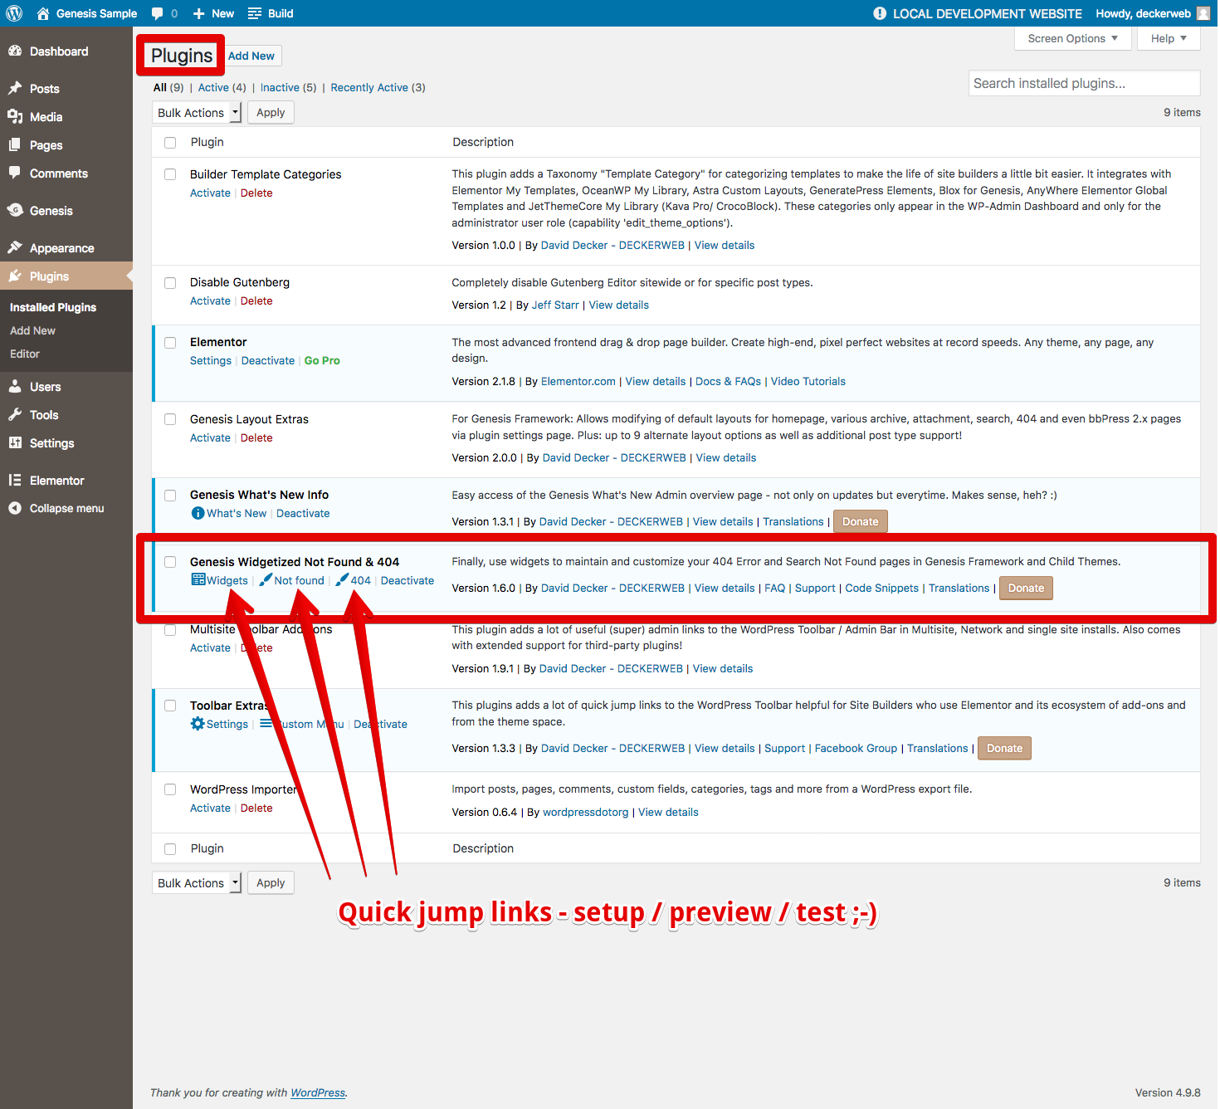
Task: Filter by Inactive plugins
Action: 280,87
